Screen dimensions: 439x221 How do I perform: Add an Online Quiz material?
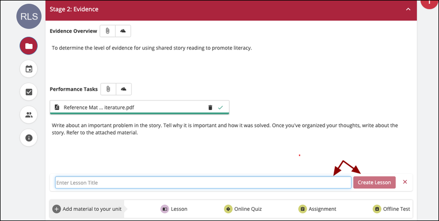pyautogui.click(x=243, y=209)
